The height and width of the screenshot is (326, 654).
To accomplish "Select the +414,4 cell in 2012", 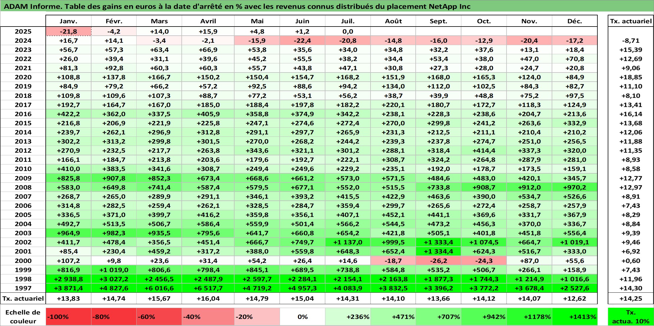I will click(484, 151).
